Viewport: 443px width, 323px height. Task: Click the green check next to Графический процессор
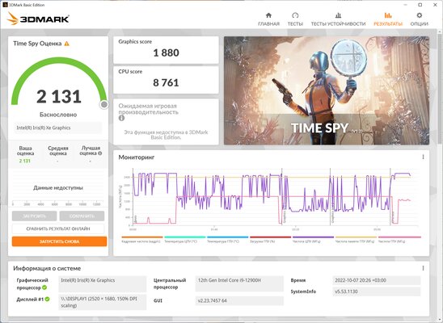pyautogui.click(x=44, y=287)
